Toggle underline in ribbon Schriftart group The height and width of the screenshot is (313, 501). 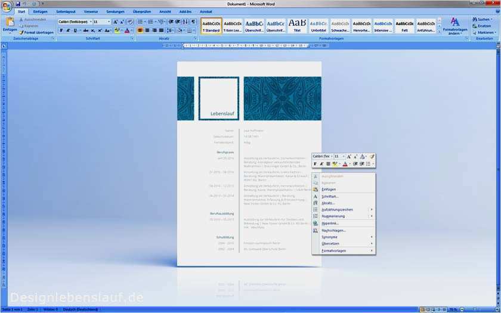75,30
